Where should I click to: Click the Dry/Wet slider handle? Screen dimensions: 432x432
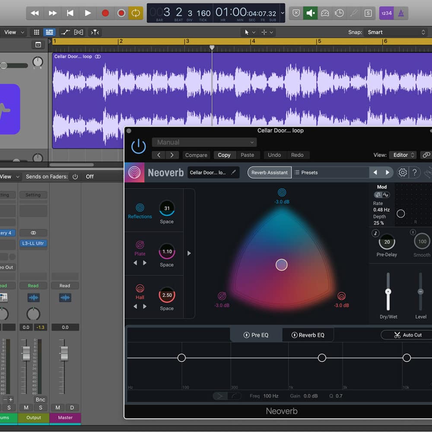[388, 292]
